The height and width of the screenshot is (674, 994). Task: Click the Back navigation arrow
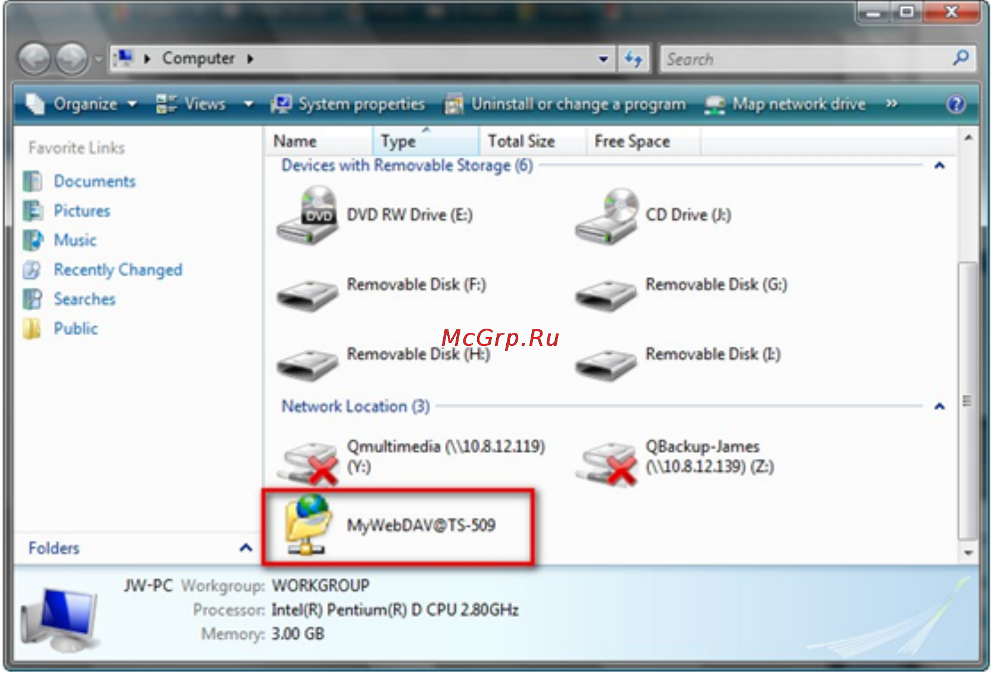34,59
